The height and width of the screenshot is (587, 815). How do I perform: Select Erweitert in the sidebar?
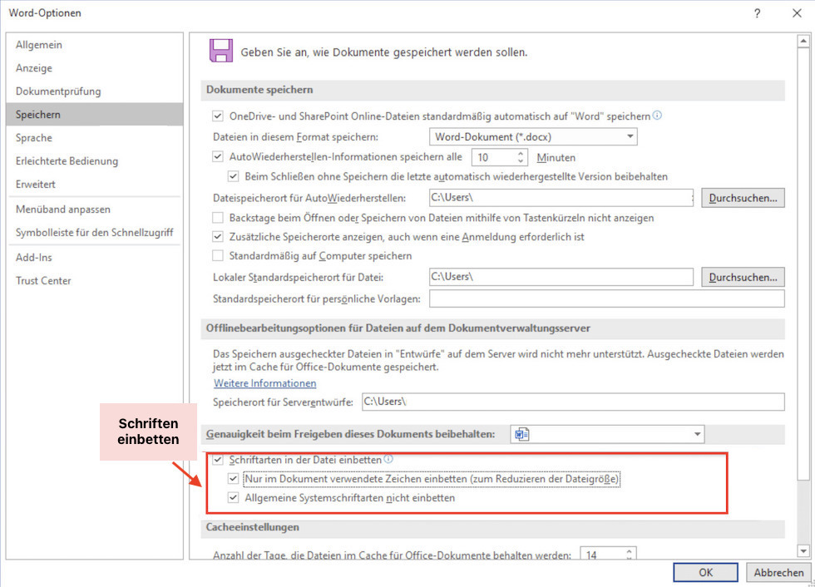click(x=36, y=184)
